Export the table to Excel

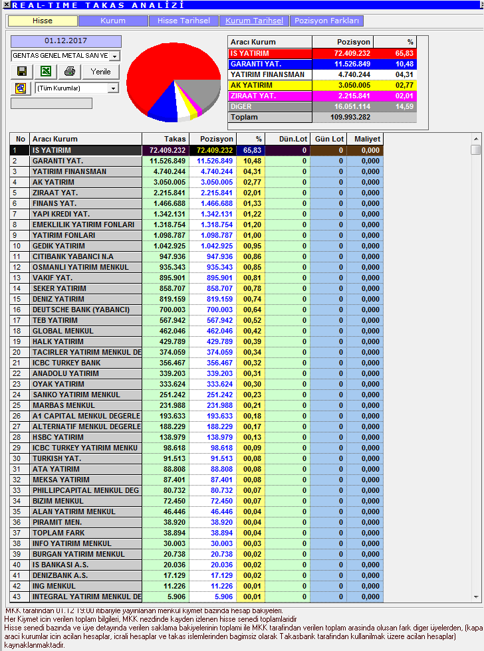[x=46, y=72]
